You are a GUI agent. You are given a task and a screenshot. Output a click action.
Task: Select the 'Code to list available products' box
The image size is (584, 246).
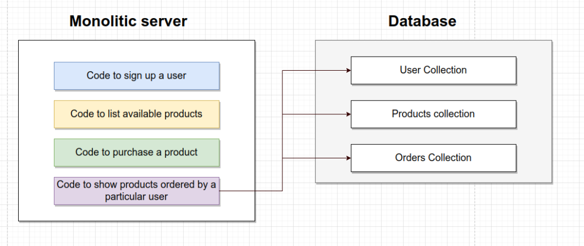click(x=137, y=114)
